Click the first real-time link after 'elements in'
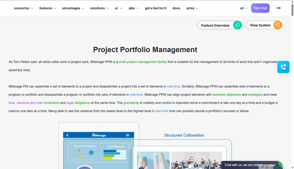Viewport: 294px width, 169px height. click(173, 86)
